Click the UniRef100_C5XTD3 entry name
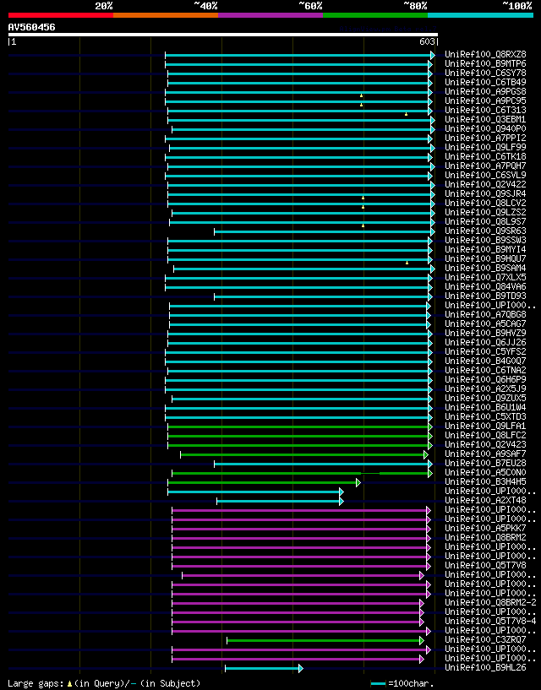The width and height of the screenshot is (541, 690). [485, 416]
